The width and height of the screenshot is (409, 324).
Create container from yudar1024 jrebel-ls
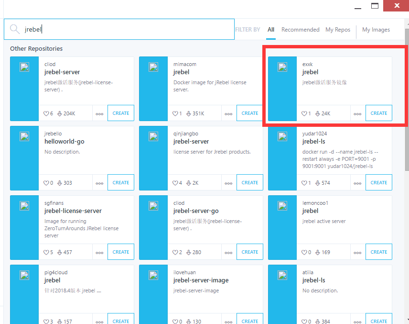[379, 183]
